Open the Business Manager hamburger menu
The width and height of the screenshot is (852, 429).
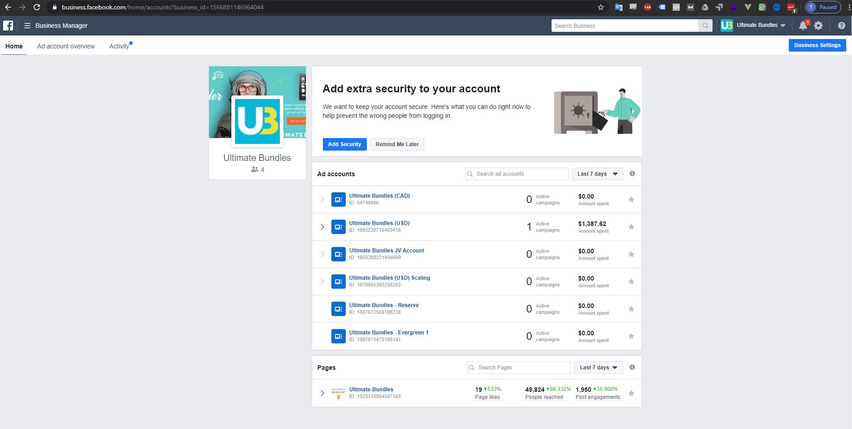(x=27, y=26)
